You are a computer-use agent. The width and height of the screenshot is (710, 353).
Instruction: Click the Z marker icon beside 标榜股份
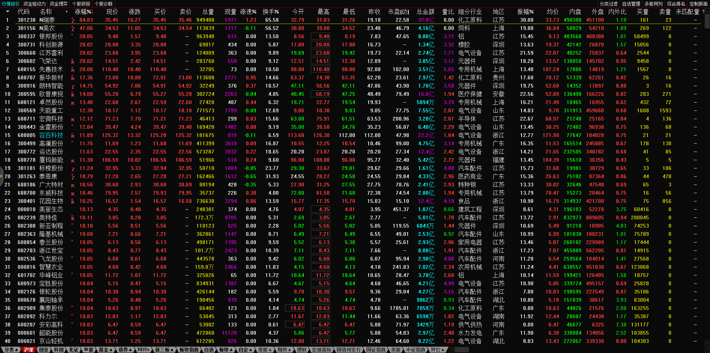click(x=73, y=169)
